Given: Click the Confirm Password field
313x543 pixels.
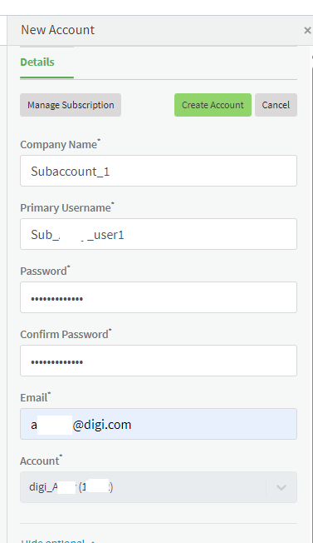Looking at the screenshot, I should coord(159,361).
